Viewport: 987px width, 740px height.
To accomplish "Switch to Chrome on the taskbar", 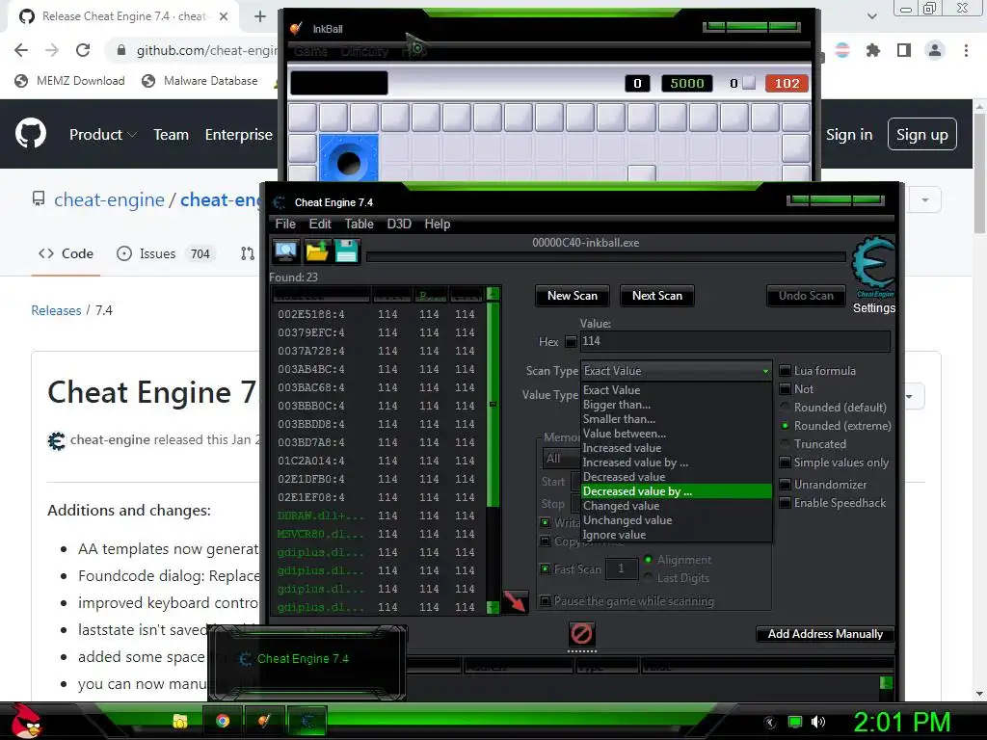I will click(223, 721).
